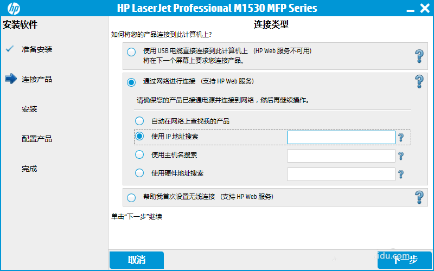Screen dimensions: 434x271
Task: Click help icon for USB connection option
Action: (x=419, y=55)
